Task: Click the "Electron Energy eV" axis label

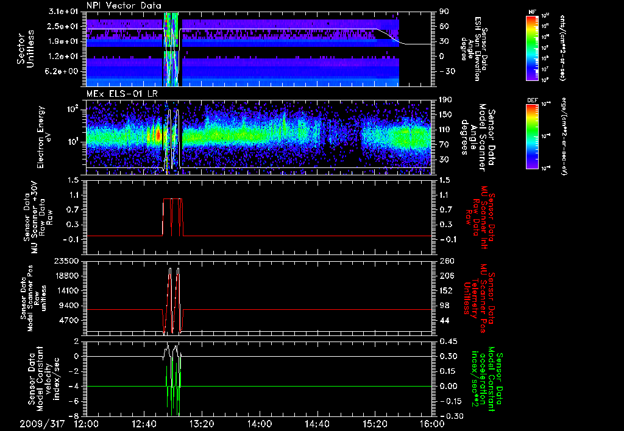Action: (44, 137)
